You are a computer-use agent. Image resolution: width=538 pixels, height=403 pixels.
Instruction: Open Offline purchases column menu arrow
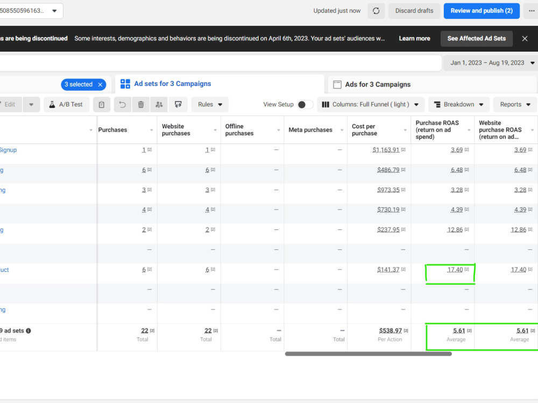(x=279, y=130)
